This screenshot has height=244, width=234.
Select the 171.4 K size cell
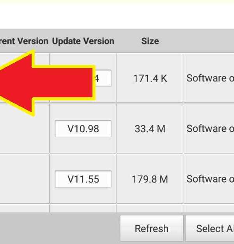150,78
